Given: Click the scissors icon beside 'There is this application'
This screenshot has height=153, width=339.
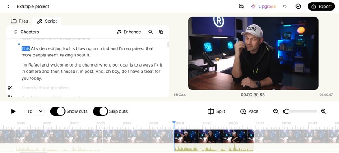Looking at the screenshot, I should [x=10, y=88].
